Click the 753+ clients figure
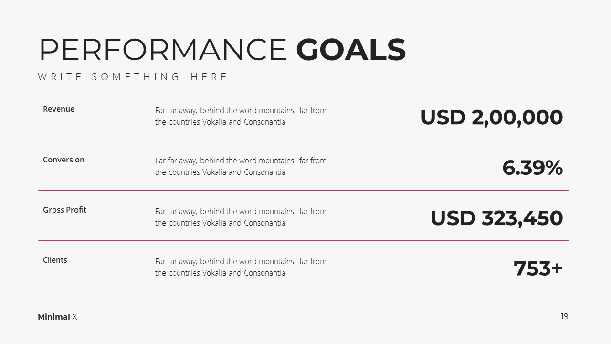 tap(538, 269)
